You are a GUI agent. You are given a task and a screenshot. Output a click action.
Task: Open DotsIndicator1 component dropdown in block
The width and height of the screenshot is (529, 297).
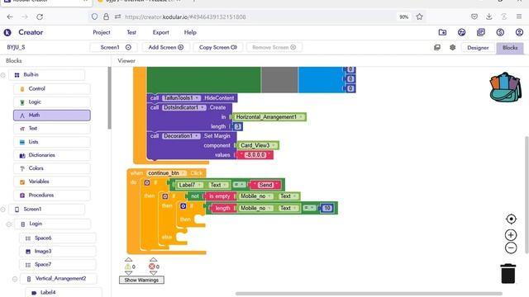pyautogui.click(x=183, y=107)
